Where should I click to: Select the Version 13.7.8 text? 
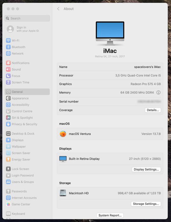pos(151,134)
